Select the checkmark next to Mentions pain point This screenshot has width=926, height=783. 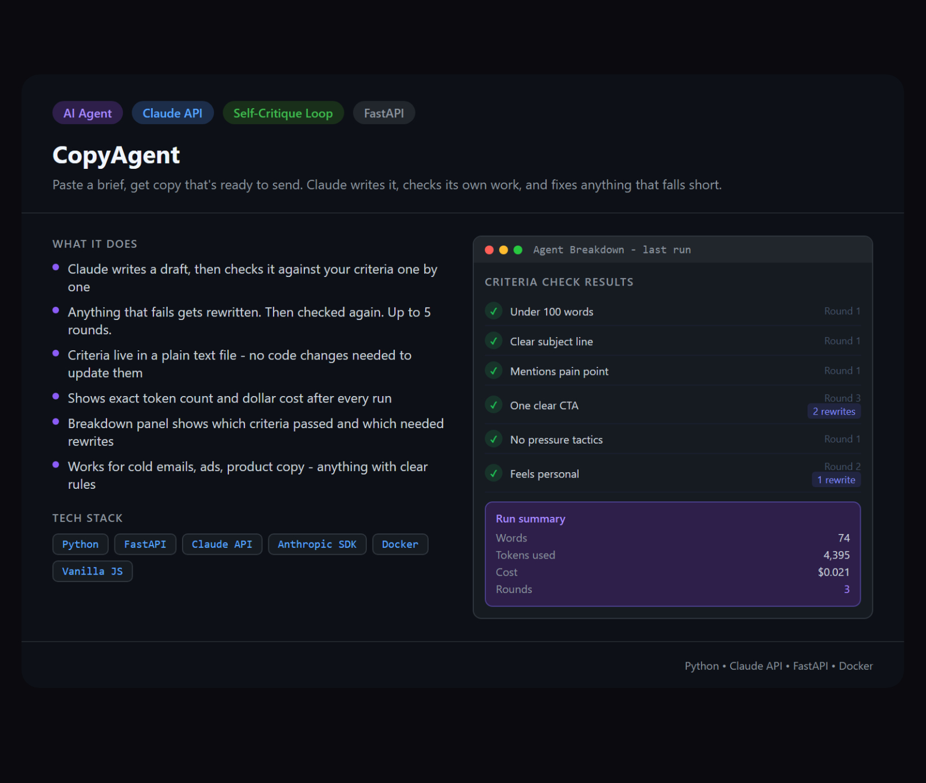coord(493,371)
